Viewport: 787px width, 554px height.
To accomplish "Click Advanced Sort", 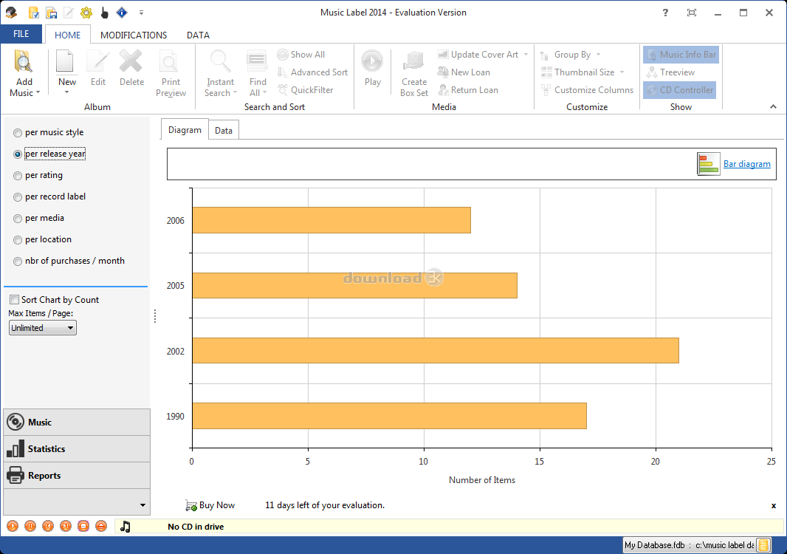I will coord(313,72).
